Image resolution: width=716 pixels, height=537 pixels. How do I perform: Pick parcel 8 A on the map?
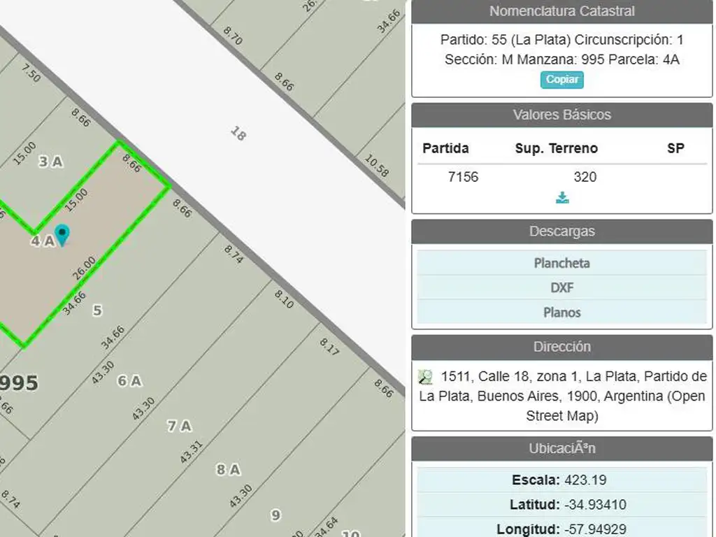click(x=228, y=470)
